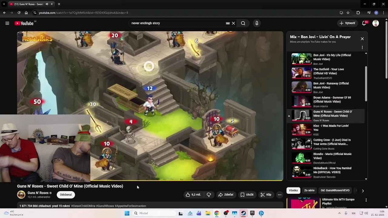Close the Mix playlist panel
Image resolution: width=388 pixels, height=218 pixels.
[362, 39]
